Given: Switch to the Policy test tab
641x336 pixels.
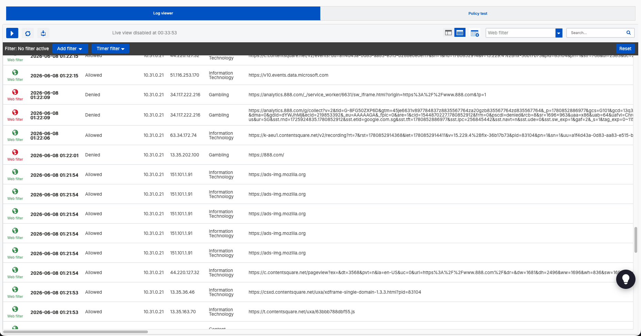Looking at the screenshot, I should point(478,13).
